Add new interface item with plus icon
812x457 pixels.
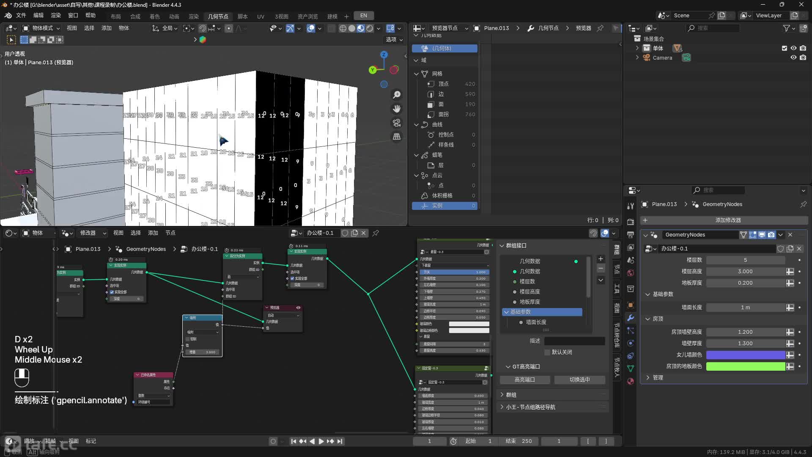(x=601, y=259)
